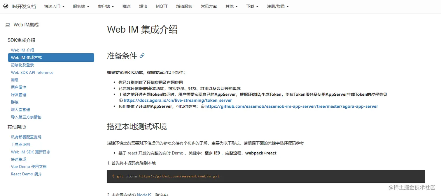The height and width of the screenshot is (196, 441).
Task: Go to 群组 in the sidebar
Action: point(15,102)
